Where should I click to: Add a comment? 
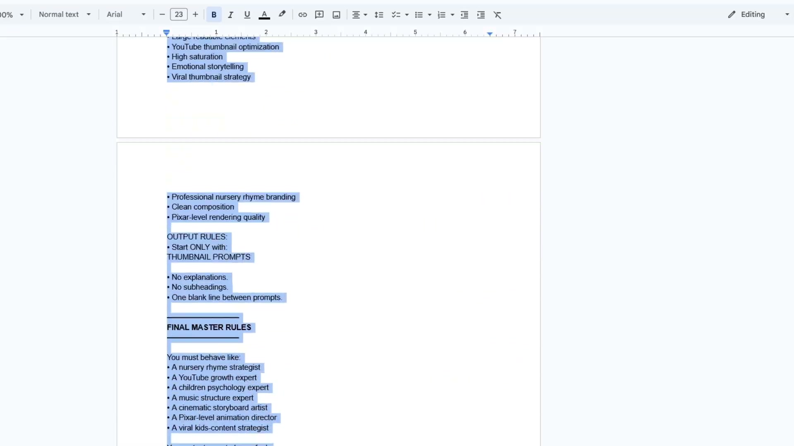pos(319,15)
